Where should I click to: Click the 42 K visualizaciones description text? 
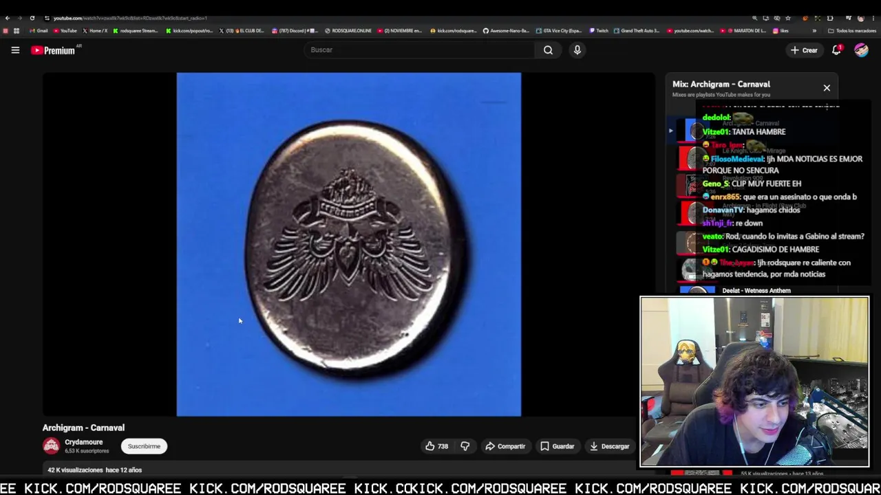94,470
